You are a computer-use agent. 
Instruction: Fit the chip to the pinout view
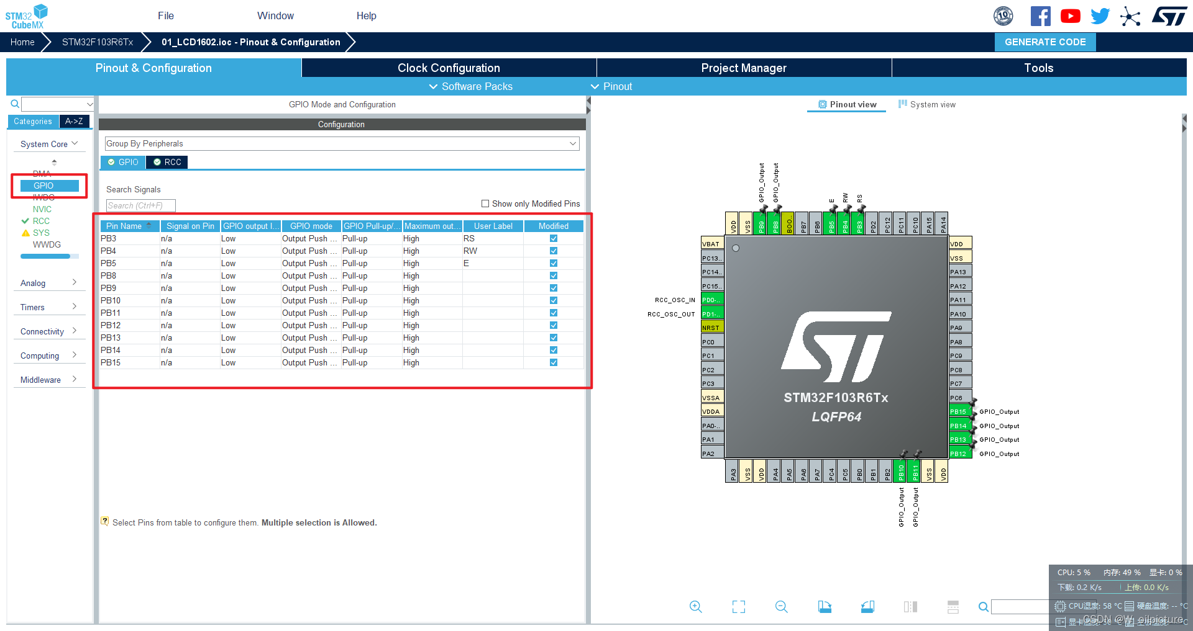(739, 607)
